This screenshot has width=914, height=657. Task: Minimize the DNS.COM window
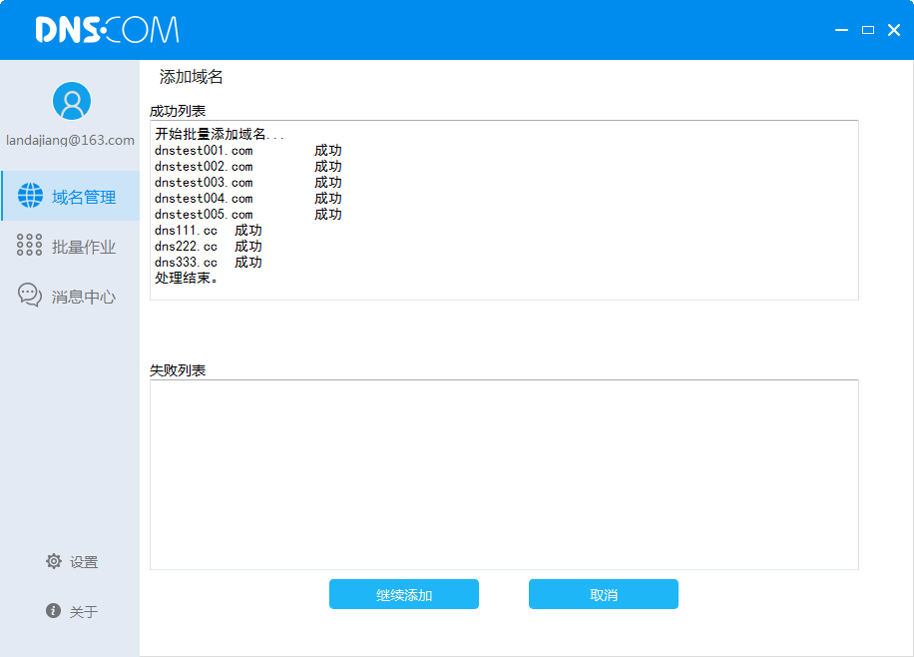(843, 31)
